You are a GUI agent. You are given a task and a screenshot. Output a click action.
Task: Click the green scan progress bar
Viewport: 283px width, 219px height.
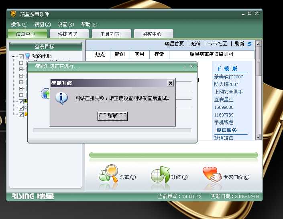[x=173, y=155]
